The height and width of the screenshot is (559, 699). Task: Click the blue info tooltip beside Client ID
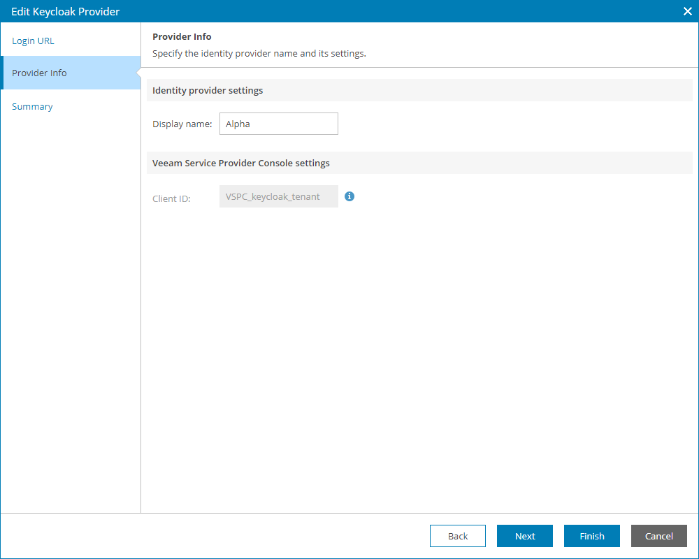point(349,196)
